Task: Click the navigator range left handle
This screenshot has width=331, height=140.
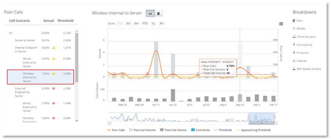Action: (x=249, y=117)
